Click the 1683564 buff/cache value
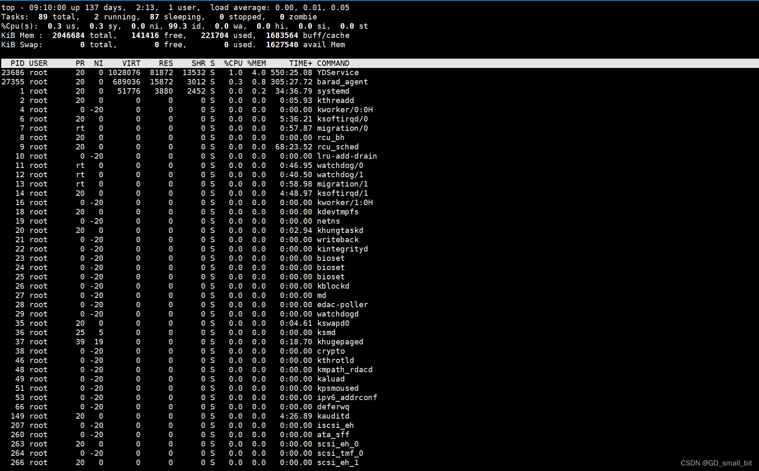 pos(282,35)
